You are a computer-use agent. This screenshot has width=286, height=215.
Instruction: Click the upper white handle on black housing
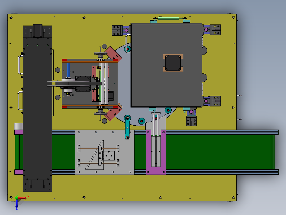click(20, 65)
